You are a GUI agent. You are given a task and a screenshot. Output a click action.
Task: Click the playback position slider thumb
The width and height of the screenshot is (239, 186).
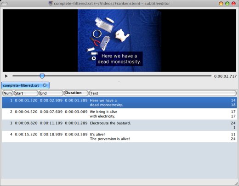point(42,76)
